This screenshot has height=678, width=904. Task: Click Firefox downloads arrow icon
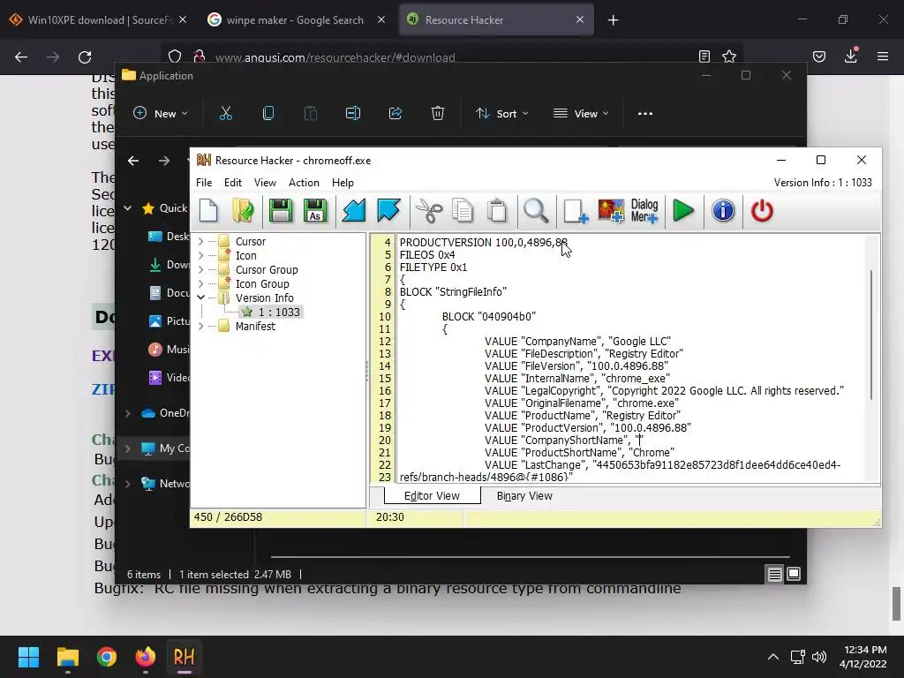point(851,56)
